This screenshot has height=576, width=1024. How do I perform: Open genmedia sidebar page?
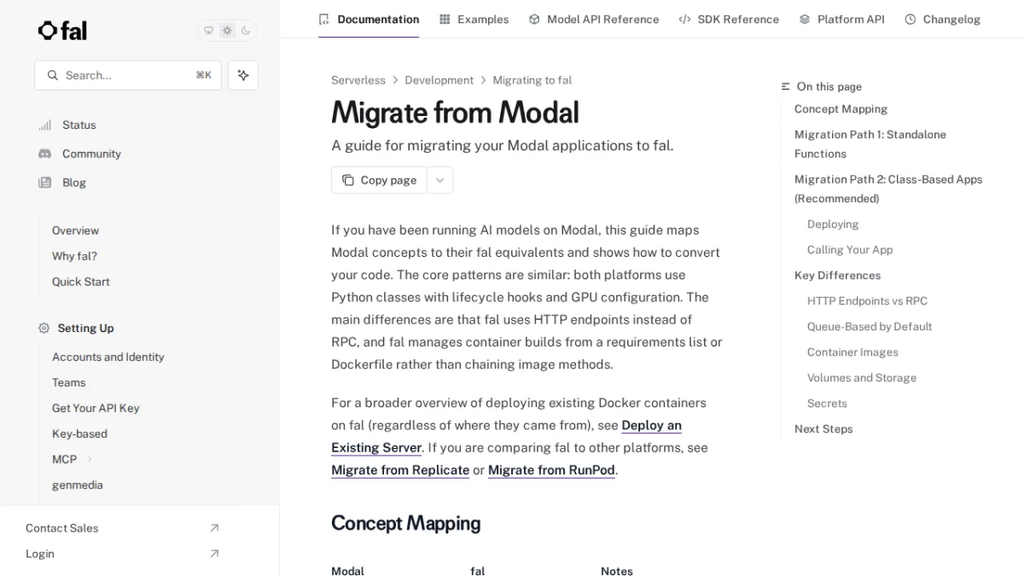click(x=77, y=485)
